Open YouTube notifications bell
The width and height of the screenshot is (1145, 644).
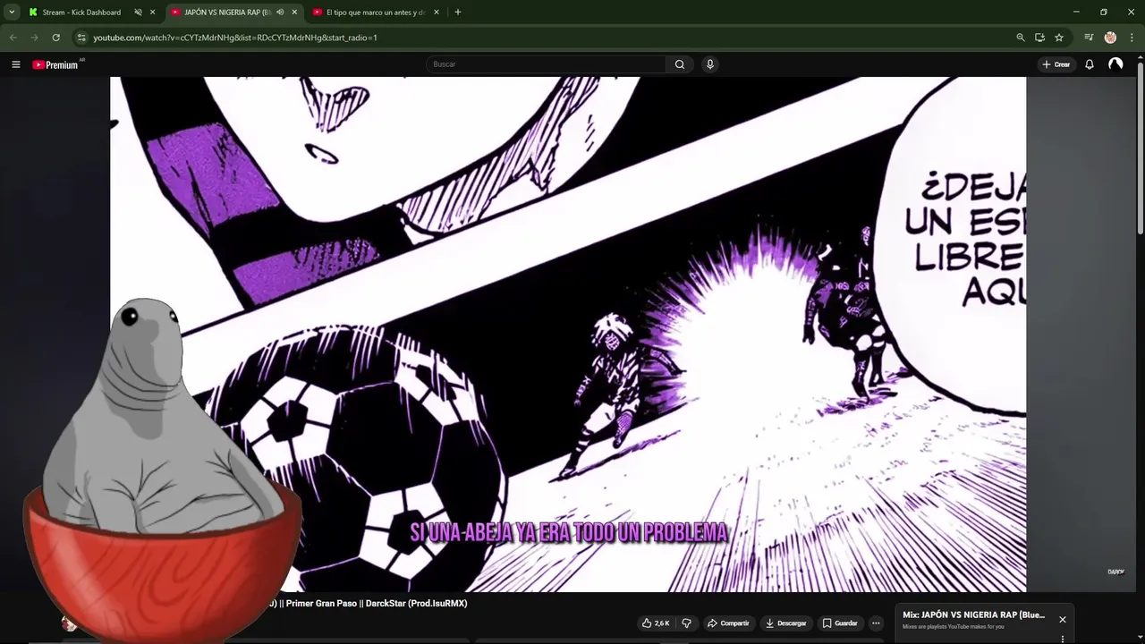click(1090, 64)
